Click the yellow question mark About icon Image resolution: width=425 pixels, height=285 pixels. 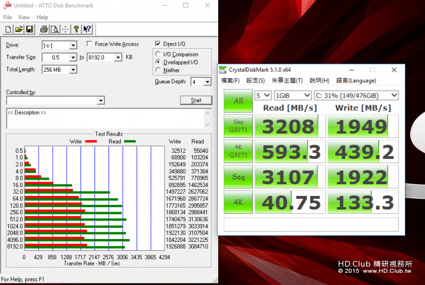77,29
